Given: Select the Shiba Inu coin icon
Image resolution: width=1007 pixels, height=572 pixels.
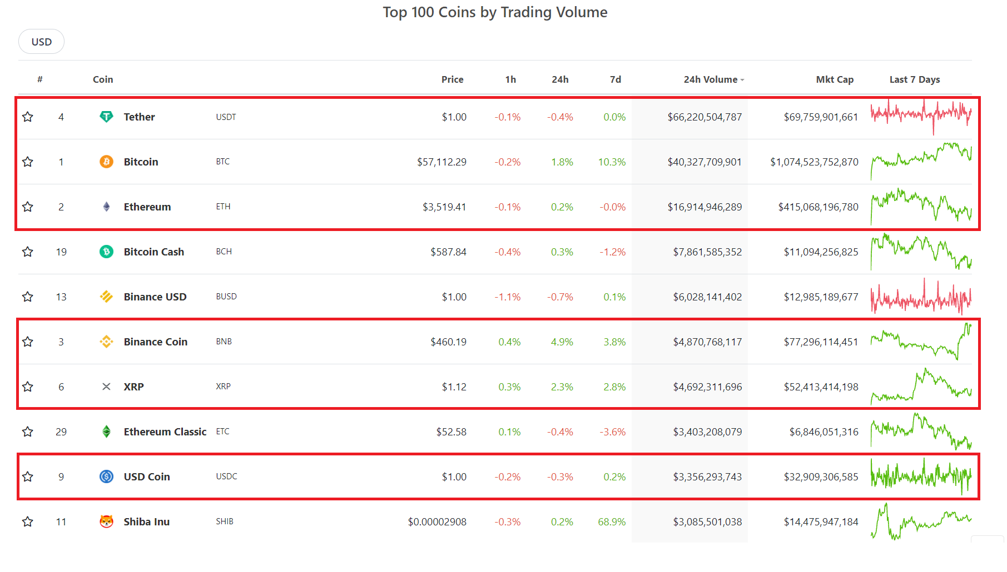Looking at the screenshot, I should click(x=106, y=521).
